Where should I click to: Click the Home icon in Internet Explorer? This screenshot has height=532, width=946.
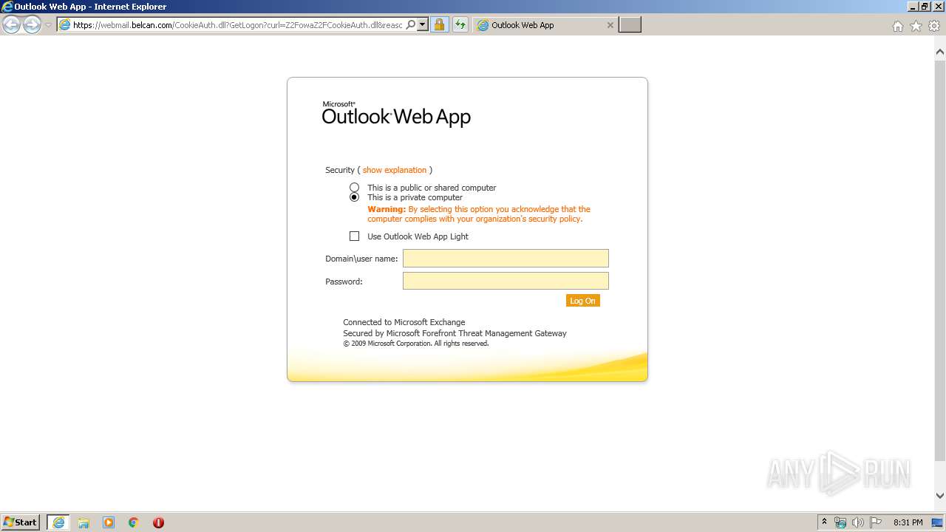pos(897,26)
